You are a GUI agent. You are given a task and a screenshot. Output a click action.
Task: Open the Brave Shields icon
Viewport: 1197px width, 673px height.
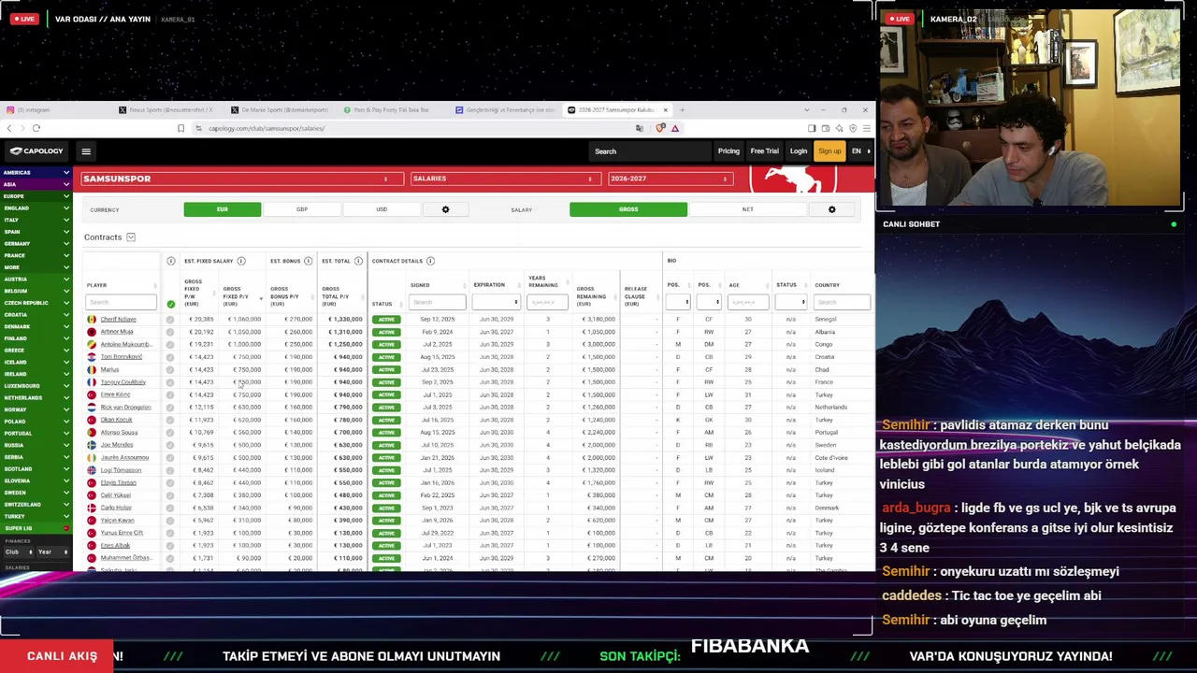[661, 128]
